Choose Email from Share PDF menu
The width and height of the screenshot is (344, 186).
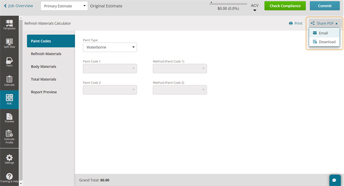(324, 33)
